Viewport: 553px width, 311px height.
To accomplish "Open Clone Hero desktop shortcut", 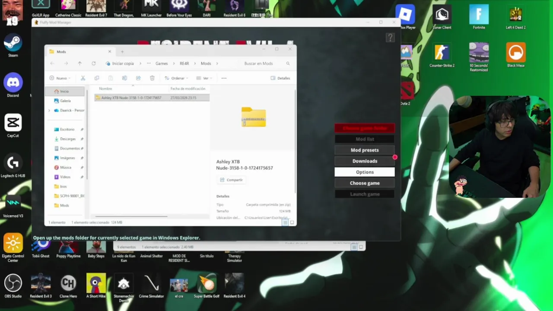I will click(68, 286).
